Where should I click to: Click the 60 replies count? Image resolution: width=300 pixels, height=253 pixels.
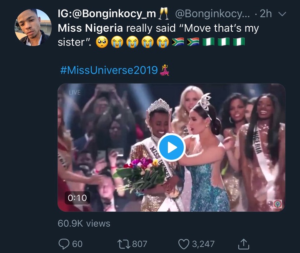pos(77,244)
